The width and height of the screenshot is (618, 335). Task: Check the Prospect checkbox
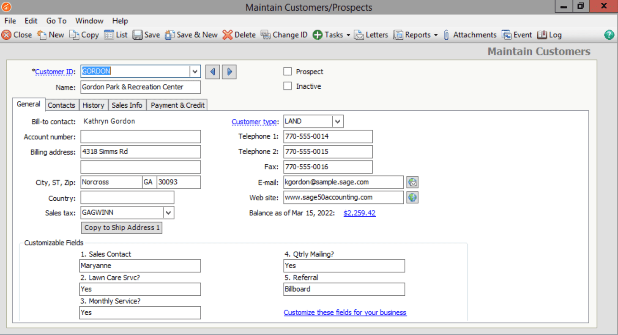point(287,71)
